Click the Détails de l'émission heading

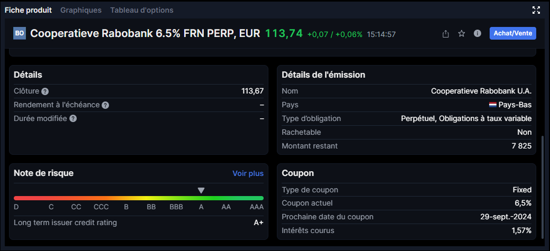coord(323,75)
